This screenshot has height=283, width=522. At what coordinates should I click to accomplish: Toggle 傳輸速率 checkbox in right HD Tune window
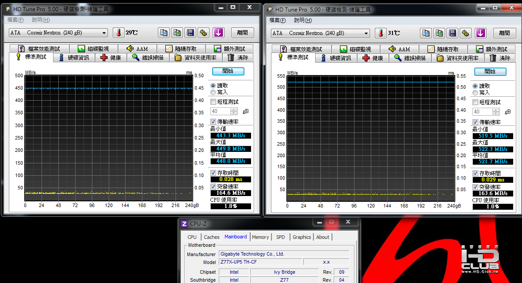(476, 122)
